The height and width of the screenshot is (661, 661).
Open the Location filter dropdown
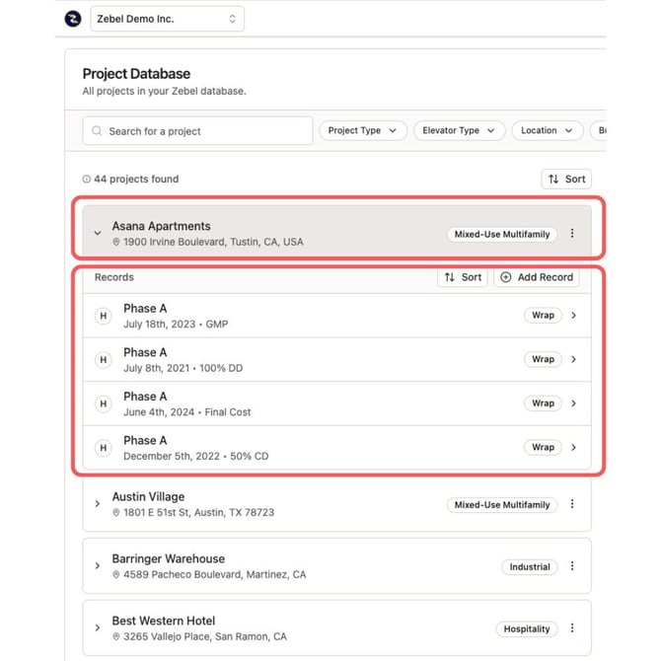pyautogui.click(x=546, y=130)
